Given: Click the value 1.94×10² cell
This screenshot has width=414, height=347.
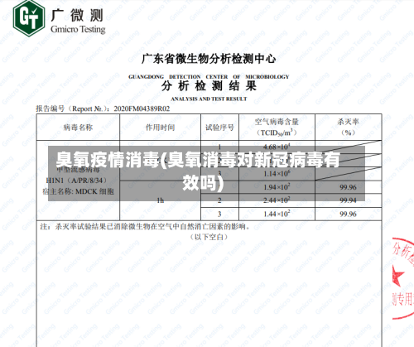Looking at the screenshot, I should (x=277, y=187).
